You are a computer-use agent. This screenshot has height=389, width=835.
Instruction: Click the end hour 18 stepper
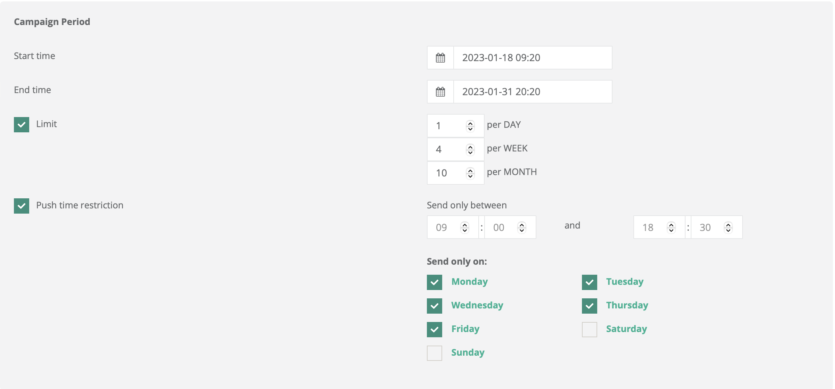click(x=671, y=227)
